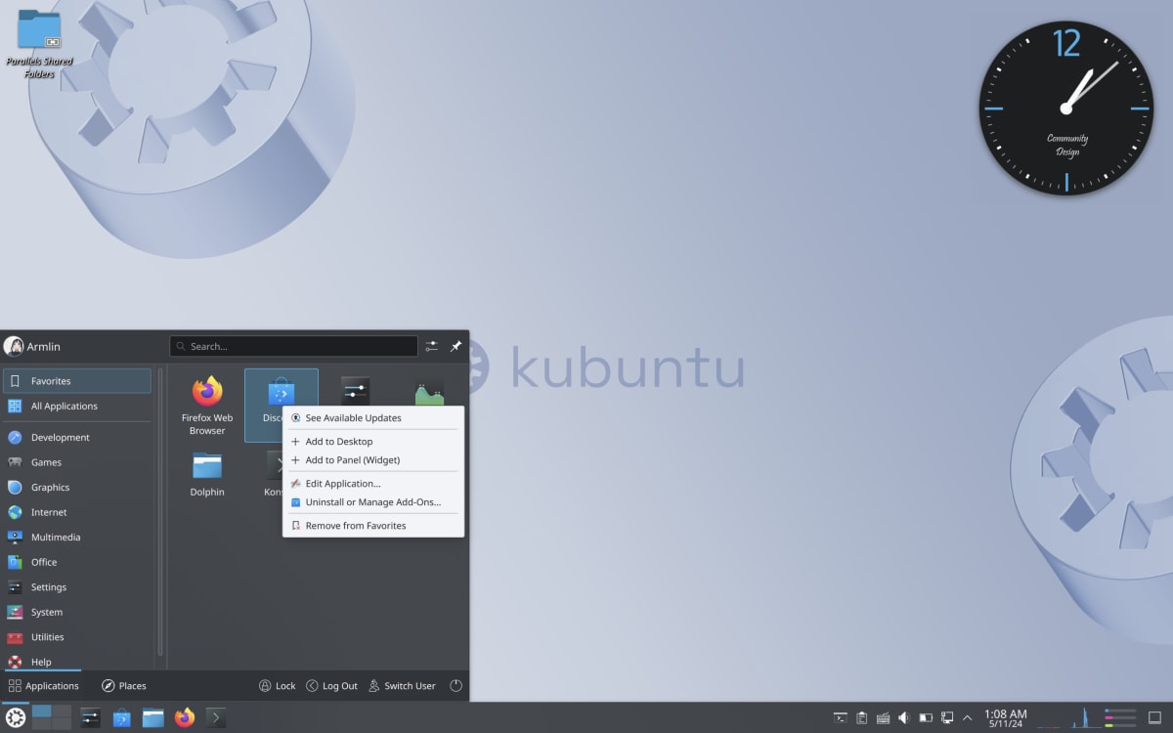Viewport: 1173px width, 733px height.
Task: Click the terminal tray icon
Action: point(840,718)
